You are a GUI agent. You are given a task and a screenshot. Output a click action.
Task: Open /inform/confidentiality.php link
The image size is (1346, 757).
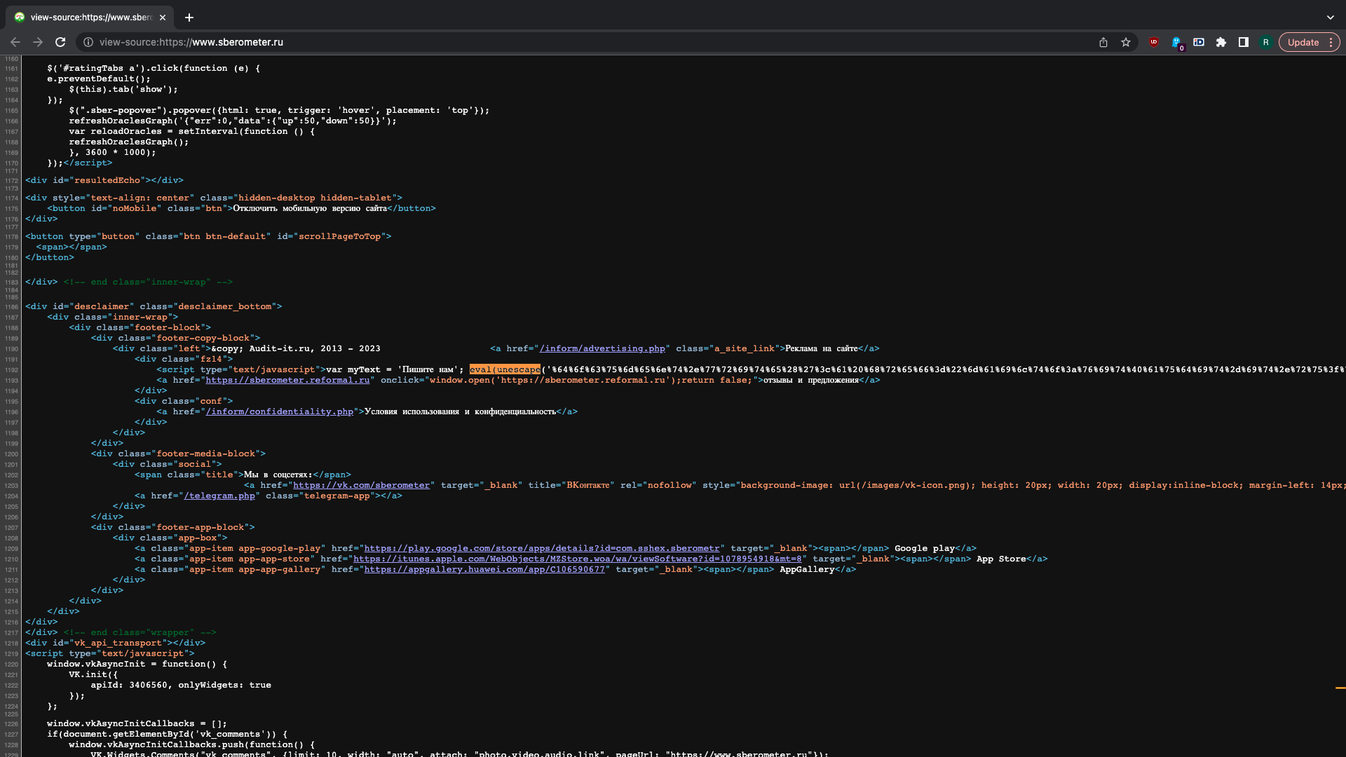[279, 411]
